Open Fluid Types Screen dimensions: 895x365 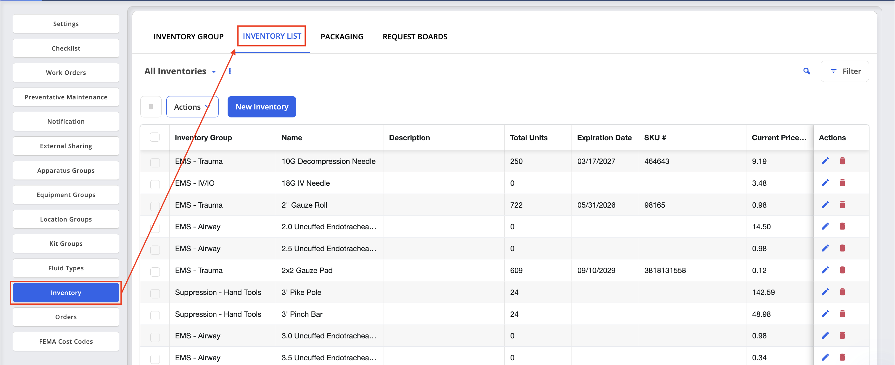tap(66, 268)
